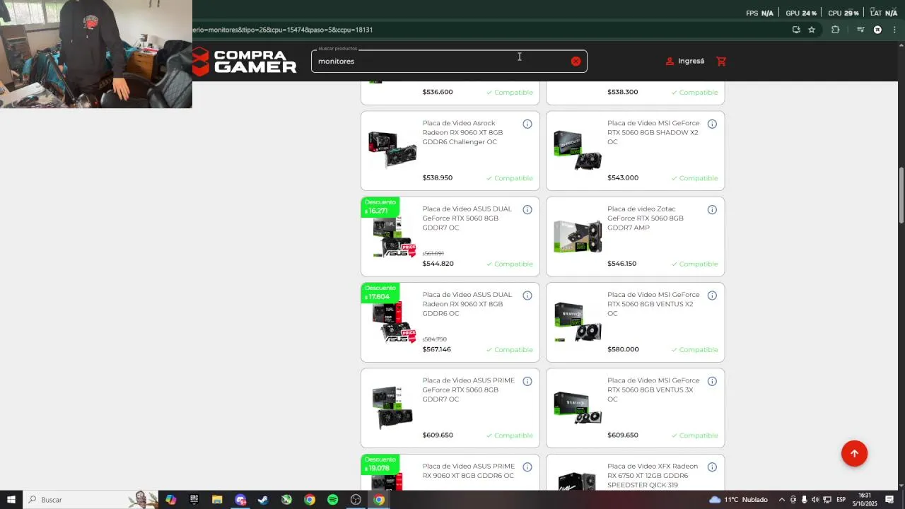Screen dimensions: 905x509
Task: Open Placa de Video ASUS DUAL GeForce RTX 5060
Action: [x=467, y=218]
